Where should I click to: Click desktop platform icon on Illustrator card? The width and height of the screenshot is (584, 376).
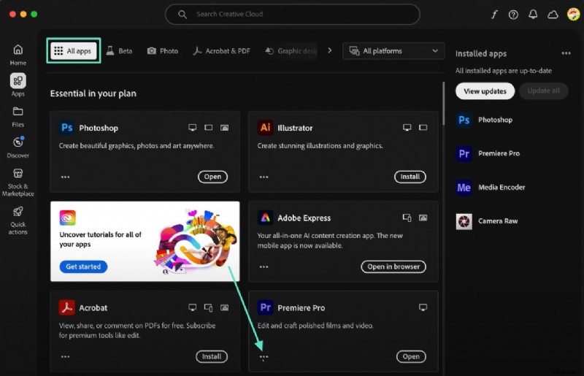(x=407, y=128)
